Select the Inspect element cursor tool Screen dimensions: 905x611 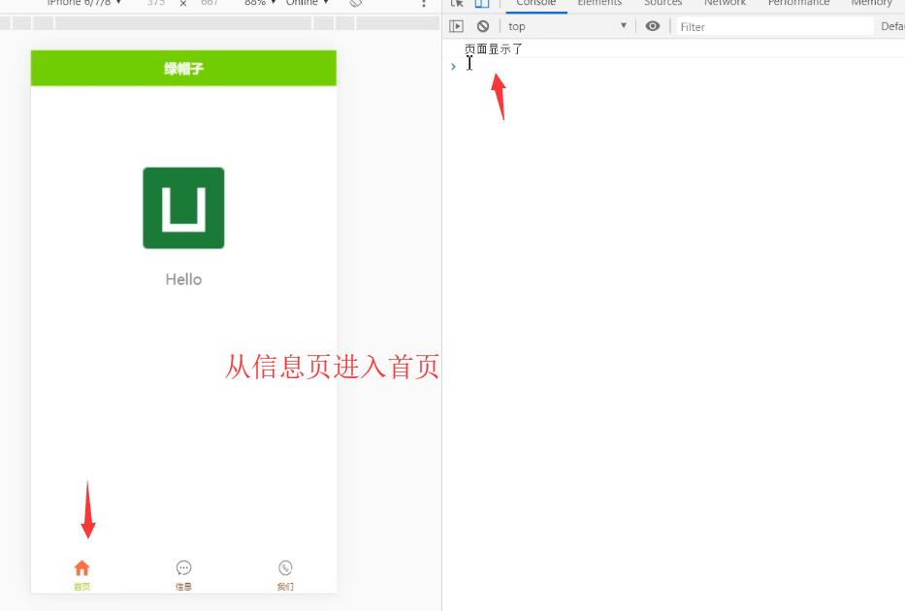click(456, 4)
